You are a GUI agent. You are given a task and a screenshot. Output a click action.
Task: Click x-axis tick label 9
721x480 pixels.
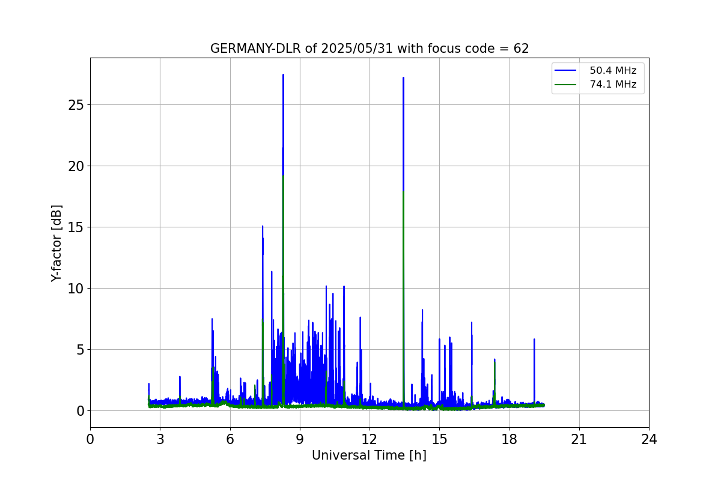[300, 439]
